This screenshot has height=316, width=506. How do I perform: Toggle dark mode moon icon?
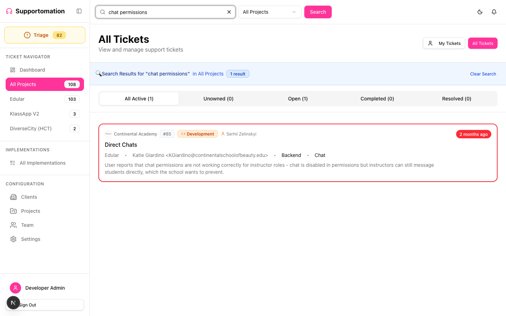point(480,12)
